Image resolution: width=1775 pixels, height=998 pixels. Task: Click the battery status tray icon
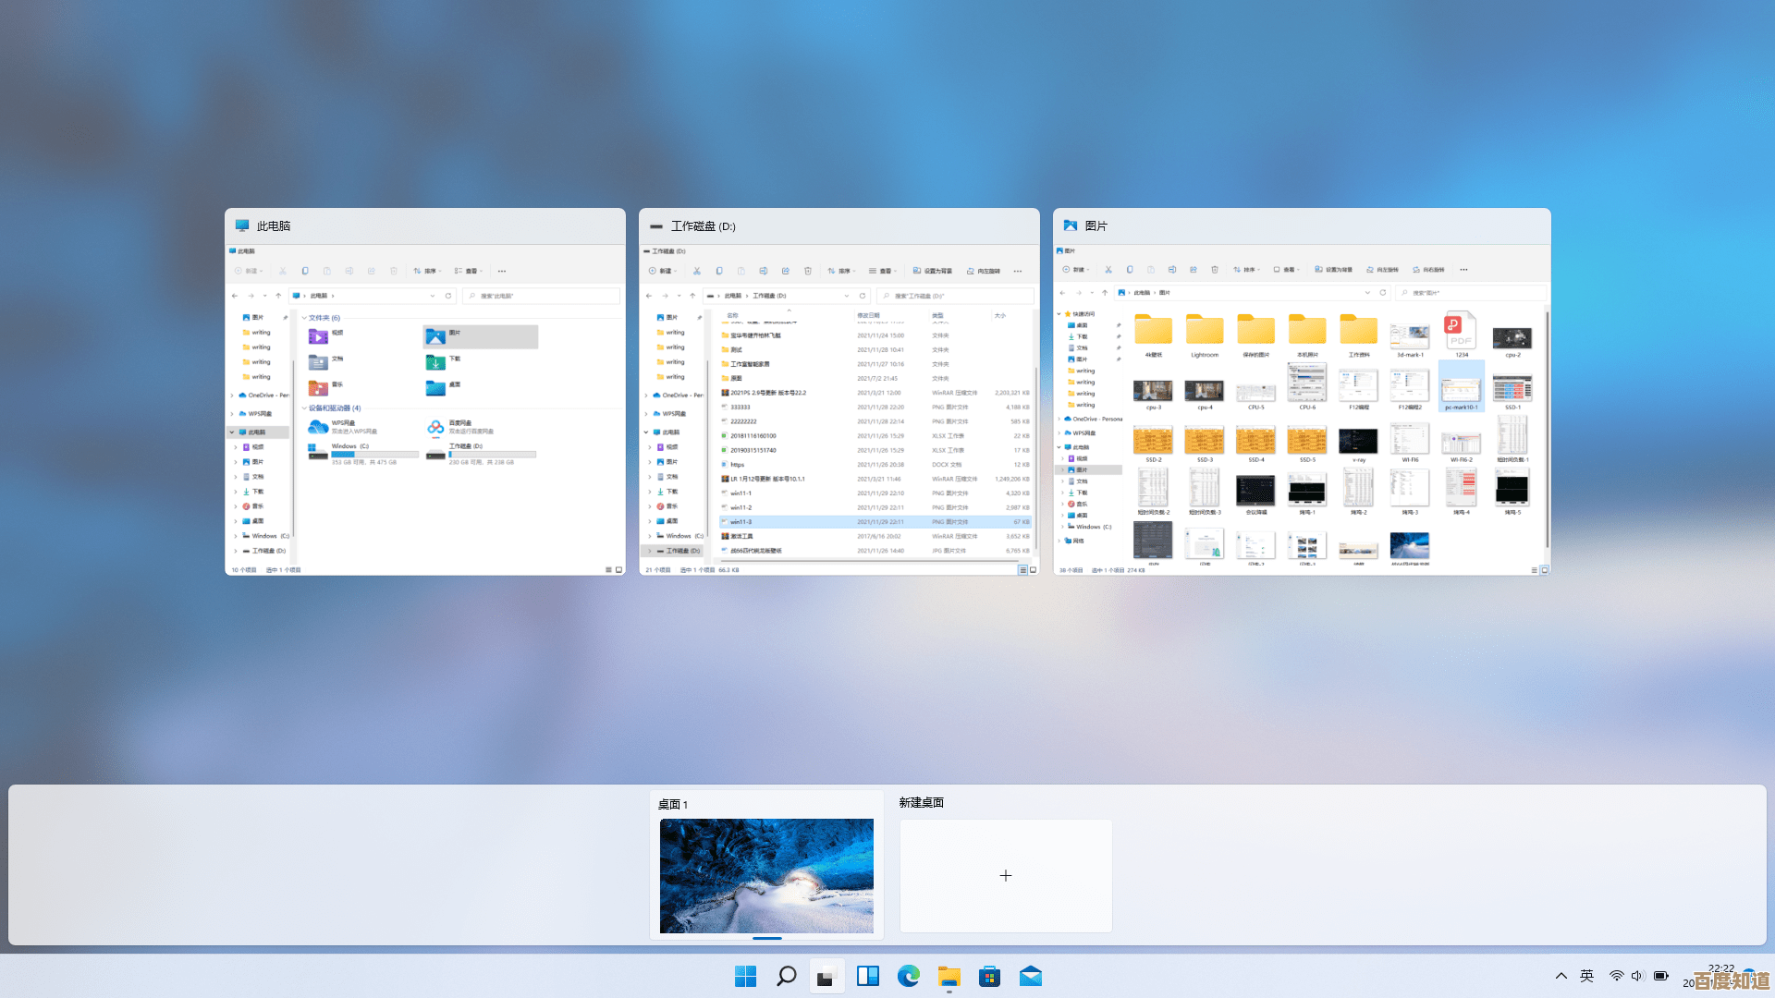tap(1661, 976)
